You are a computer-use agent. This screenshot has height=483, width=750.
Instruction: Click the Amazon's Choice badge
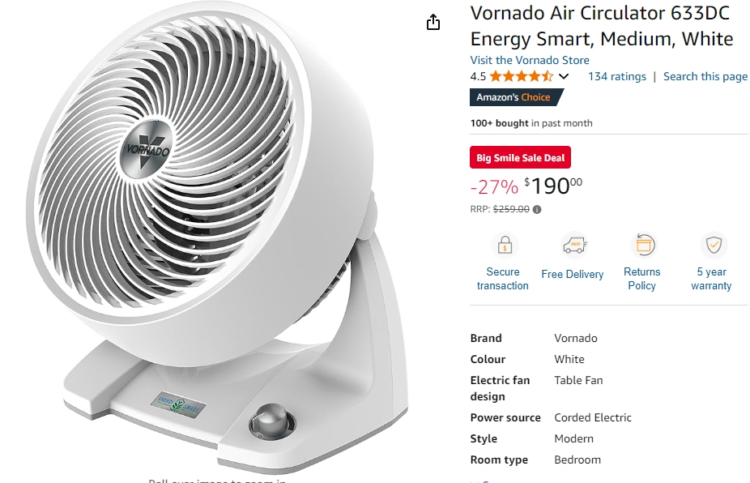pos(516,97)
